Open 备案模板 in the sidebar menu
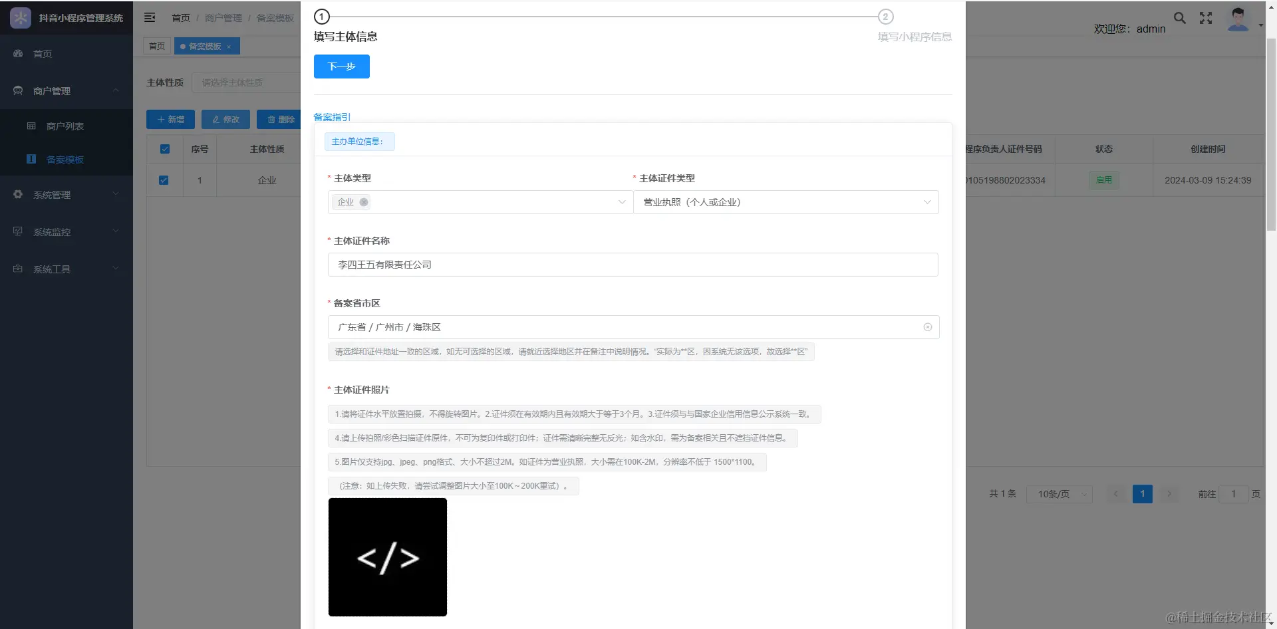 point(67,160)
